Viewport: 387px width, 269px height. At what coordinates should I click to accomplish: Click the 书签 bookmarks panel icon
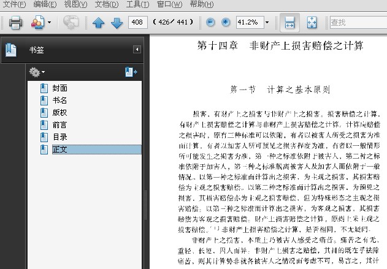click(11, 50)
